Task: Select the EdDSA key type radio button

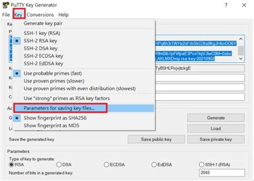Action: tap(154, 165)
